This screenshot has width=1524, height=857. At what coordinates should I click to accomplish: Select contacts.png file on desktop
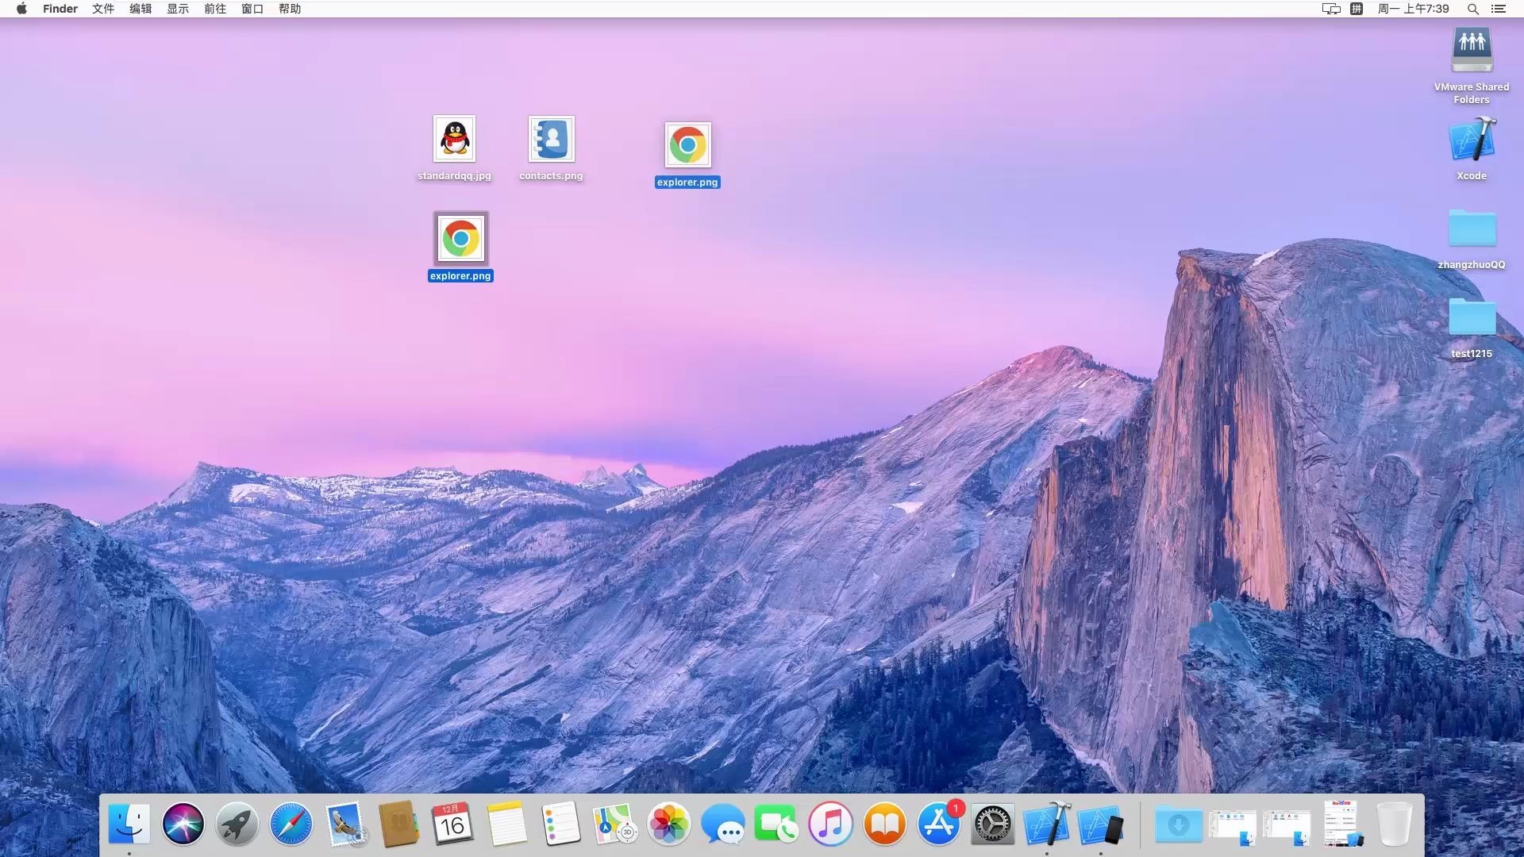tap(551, 148)
